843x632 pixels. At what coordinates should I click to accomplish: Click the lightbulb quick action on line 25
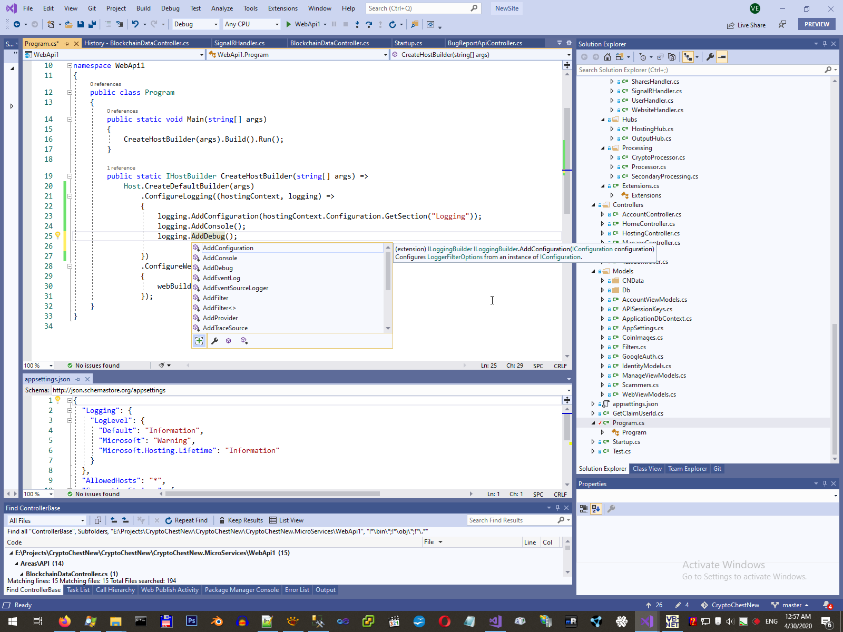coord(58,236)
